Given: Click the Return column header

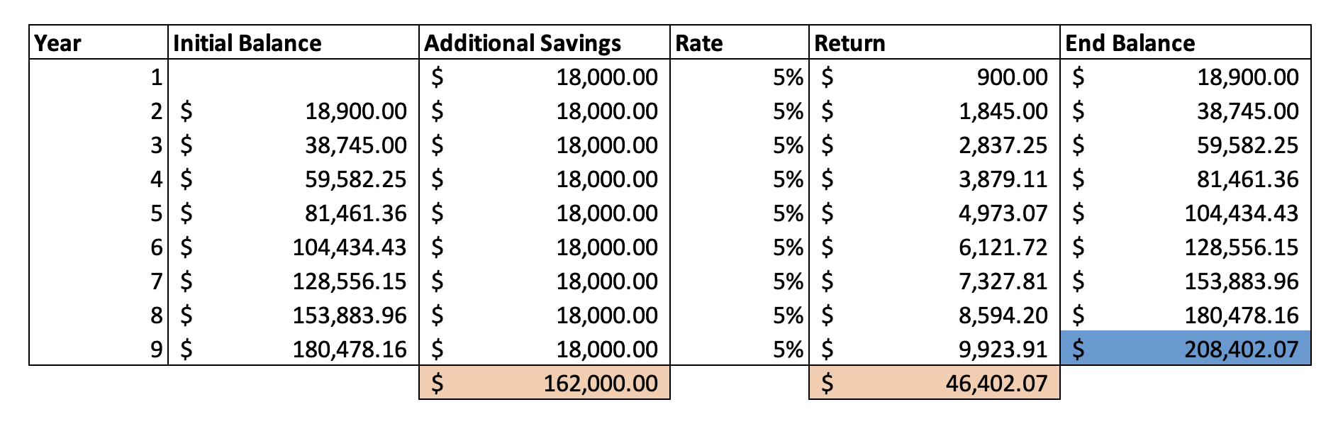Looking at the screenshot, I should click(935, 43).
